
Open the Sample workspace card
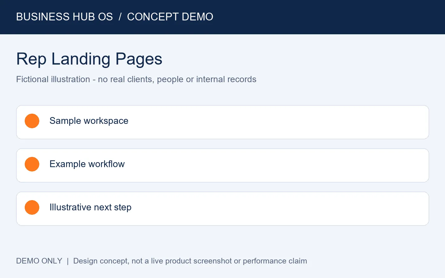pos(222,122)
